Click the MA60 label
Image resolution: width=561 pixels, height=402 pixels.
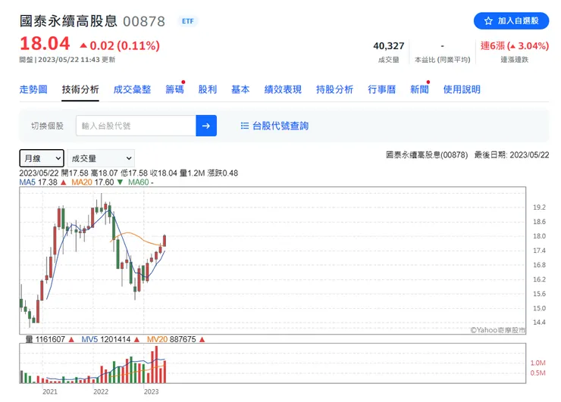click(140, 182)
